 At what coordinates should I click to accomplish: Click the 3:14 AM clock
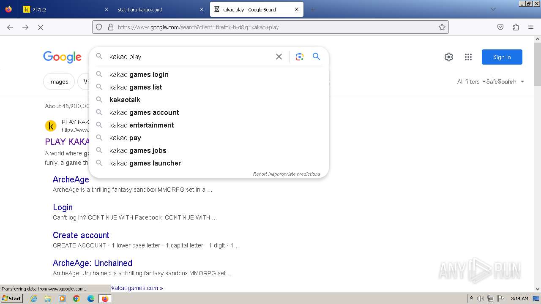519,299
